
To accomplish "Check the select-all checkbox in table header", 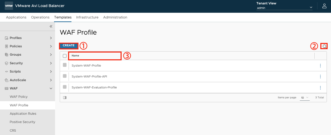I will point(65,56).
